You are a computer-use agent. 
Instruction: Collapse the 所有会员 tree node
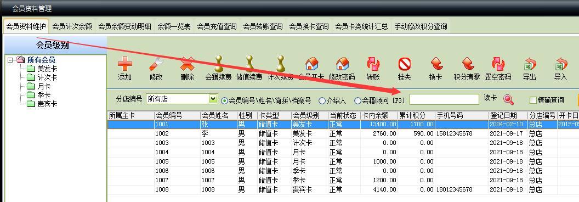10,60
